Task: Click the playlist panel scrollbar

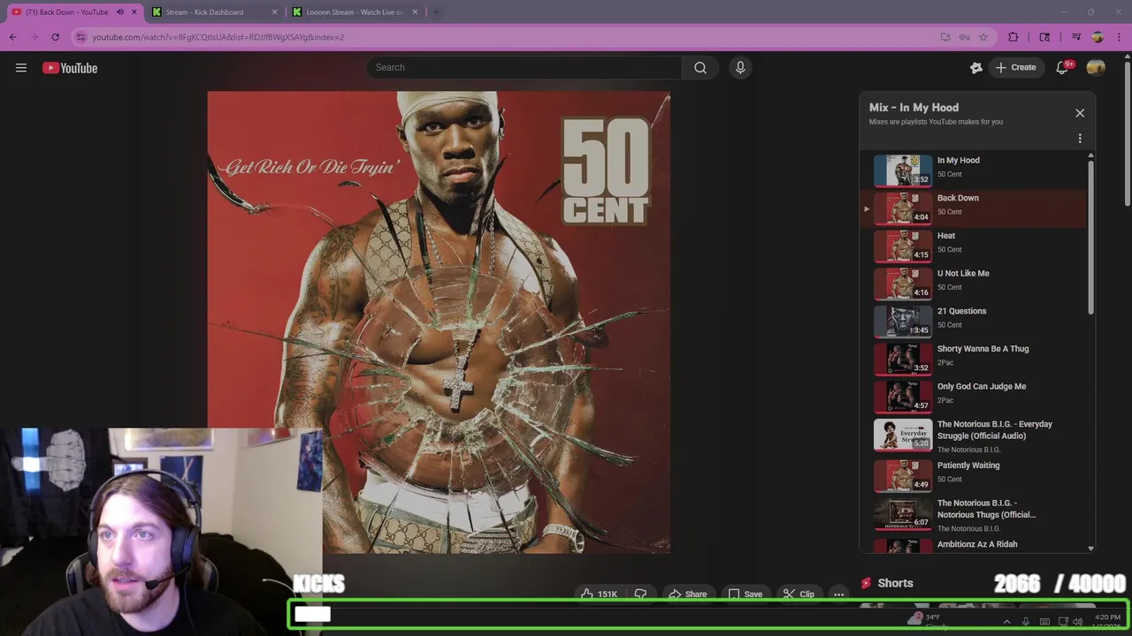Action: coord(1090,237)
